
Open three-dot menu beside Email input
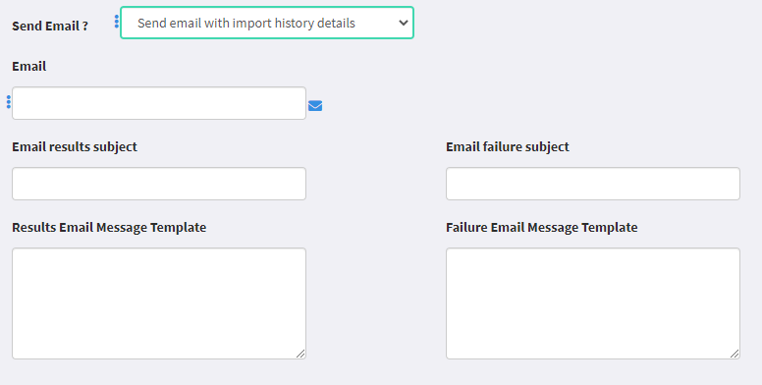click(x=9, y=102)
